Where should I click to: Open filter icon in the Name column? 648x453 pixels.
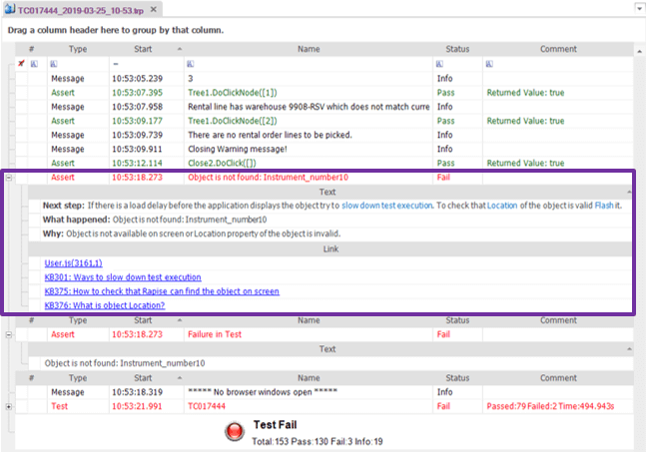pyautogui.click(x=191, y=64)
